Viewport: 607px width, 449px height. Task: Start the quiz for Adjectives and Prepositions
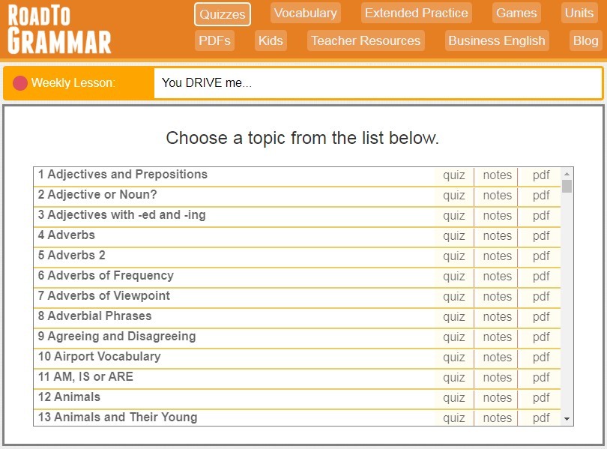453,174
